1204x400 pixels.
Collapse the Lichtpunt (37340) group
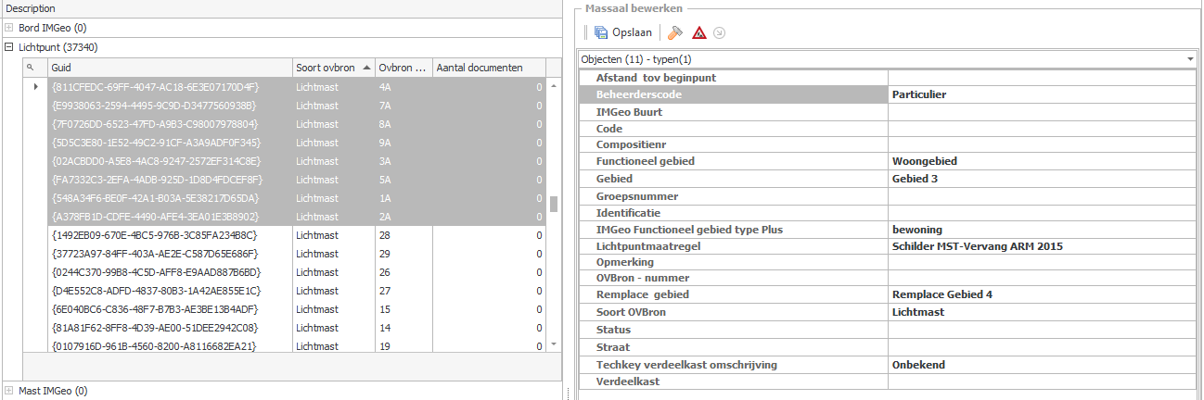(x=9, y=47)
